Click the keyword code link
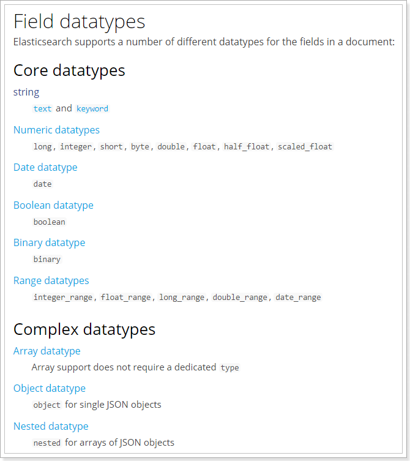The image size is (410, 461). click(x=92, y=108)
